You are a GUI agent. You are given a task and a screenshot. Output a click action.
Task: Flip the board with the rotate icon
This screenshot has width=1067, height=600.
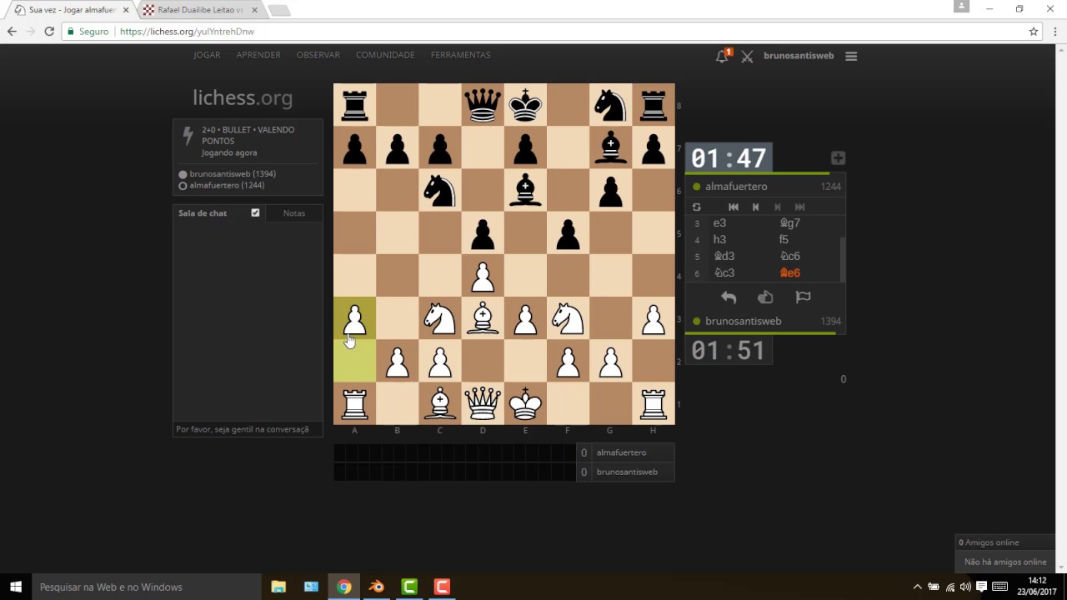tap(697, 207)
